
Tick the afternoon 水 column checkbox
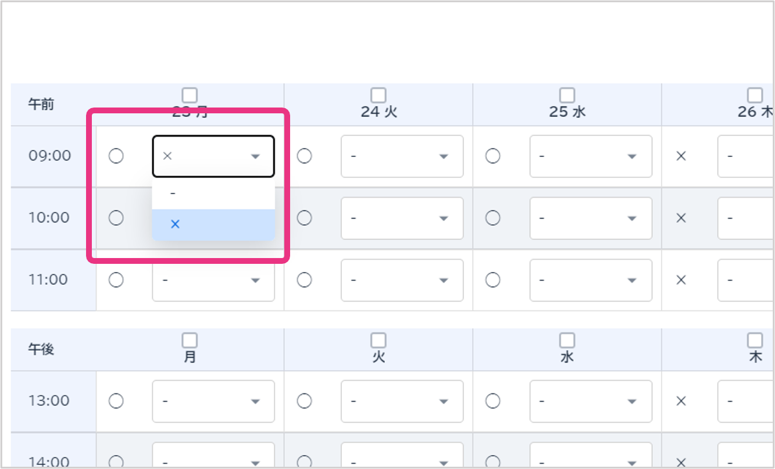pos(567,340)
